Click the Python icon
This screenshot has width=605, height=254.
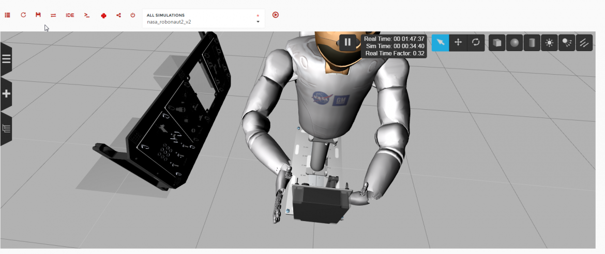pos(103,15)
